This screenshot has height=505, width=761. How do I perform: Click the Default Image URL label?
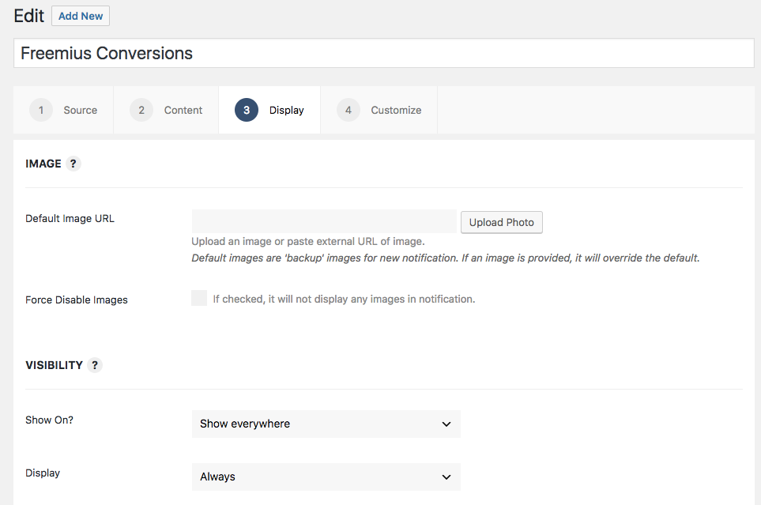pos(70,218)
